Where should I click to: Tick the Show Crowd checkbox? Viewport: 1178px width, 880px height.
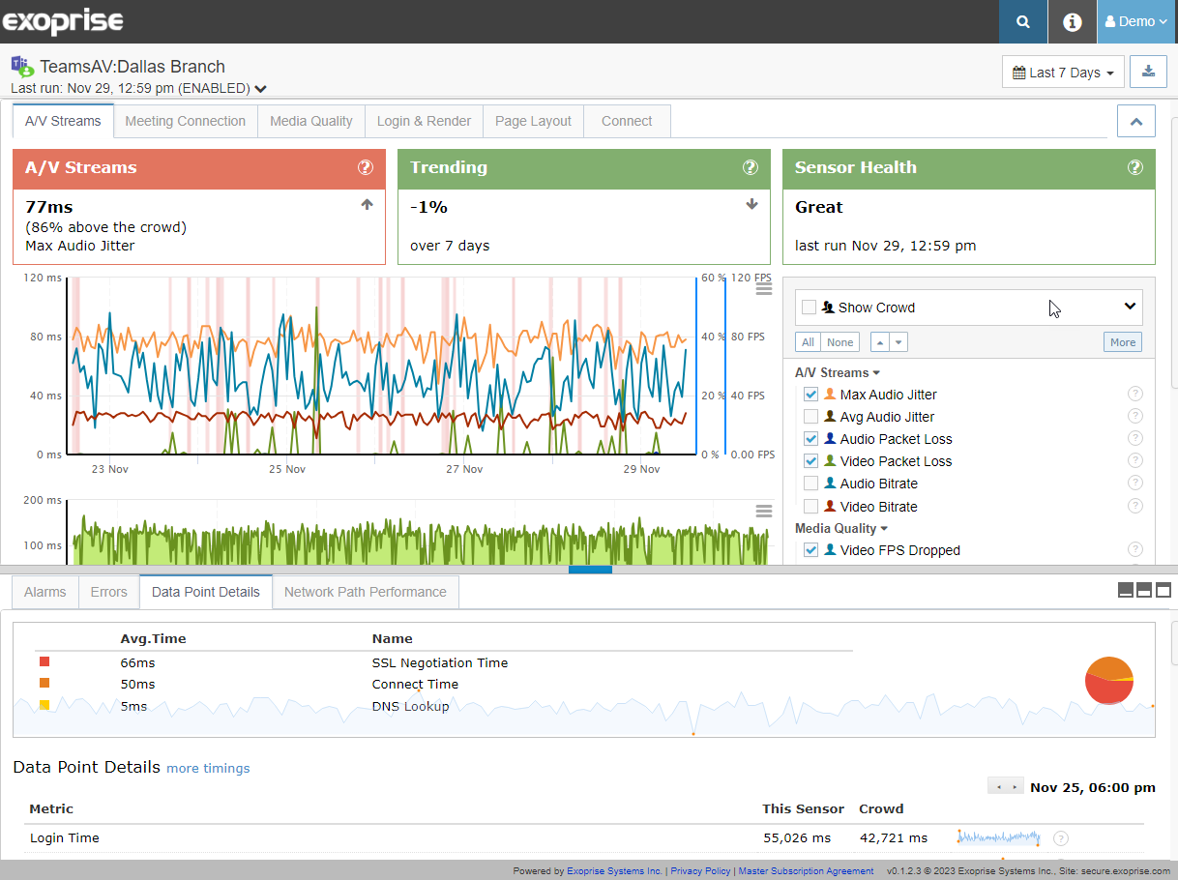(x=810, y=308)
